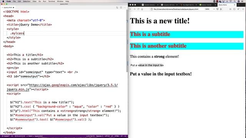The width and height of the screenshot is (246, 138).
Task: Open macOS Spotlight search icon
Action: 234,1
